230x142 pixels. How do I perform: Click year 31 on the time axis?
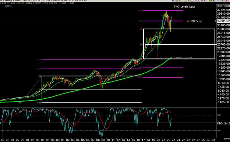click(213, 140)
